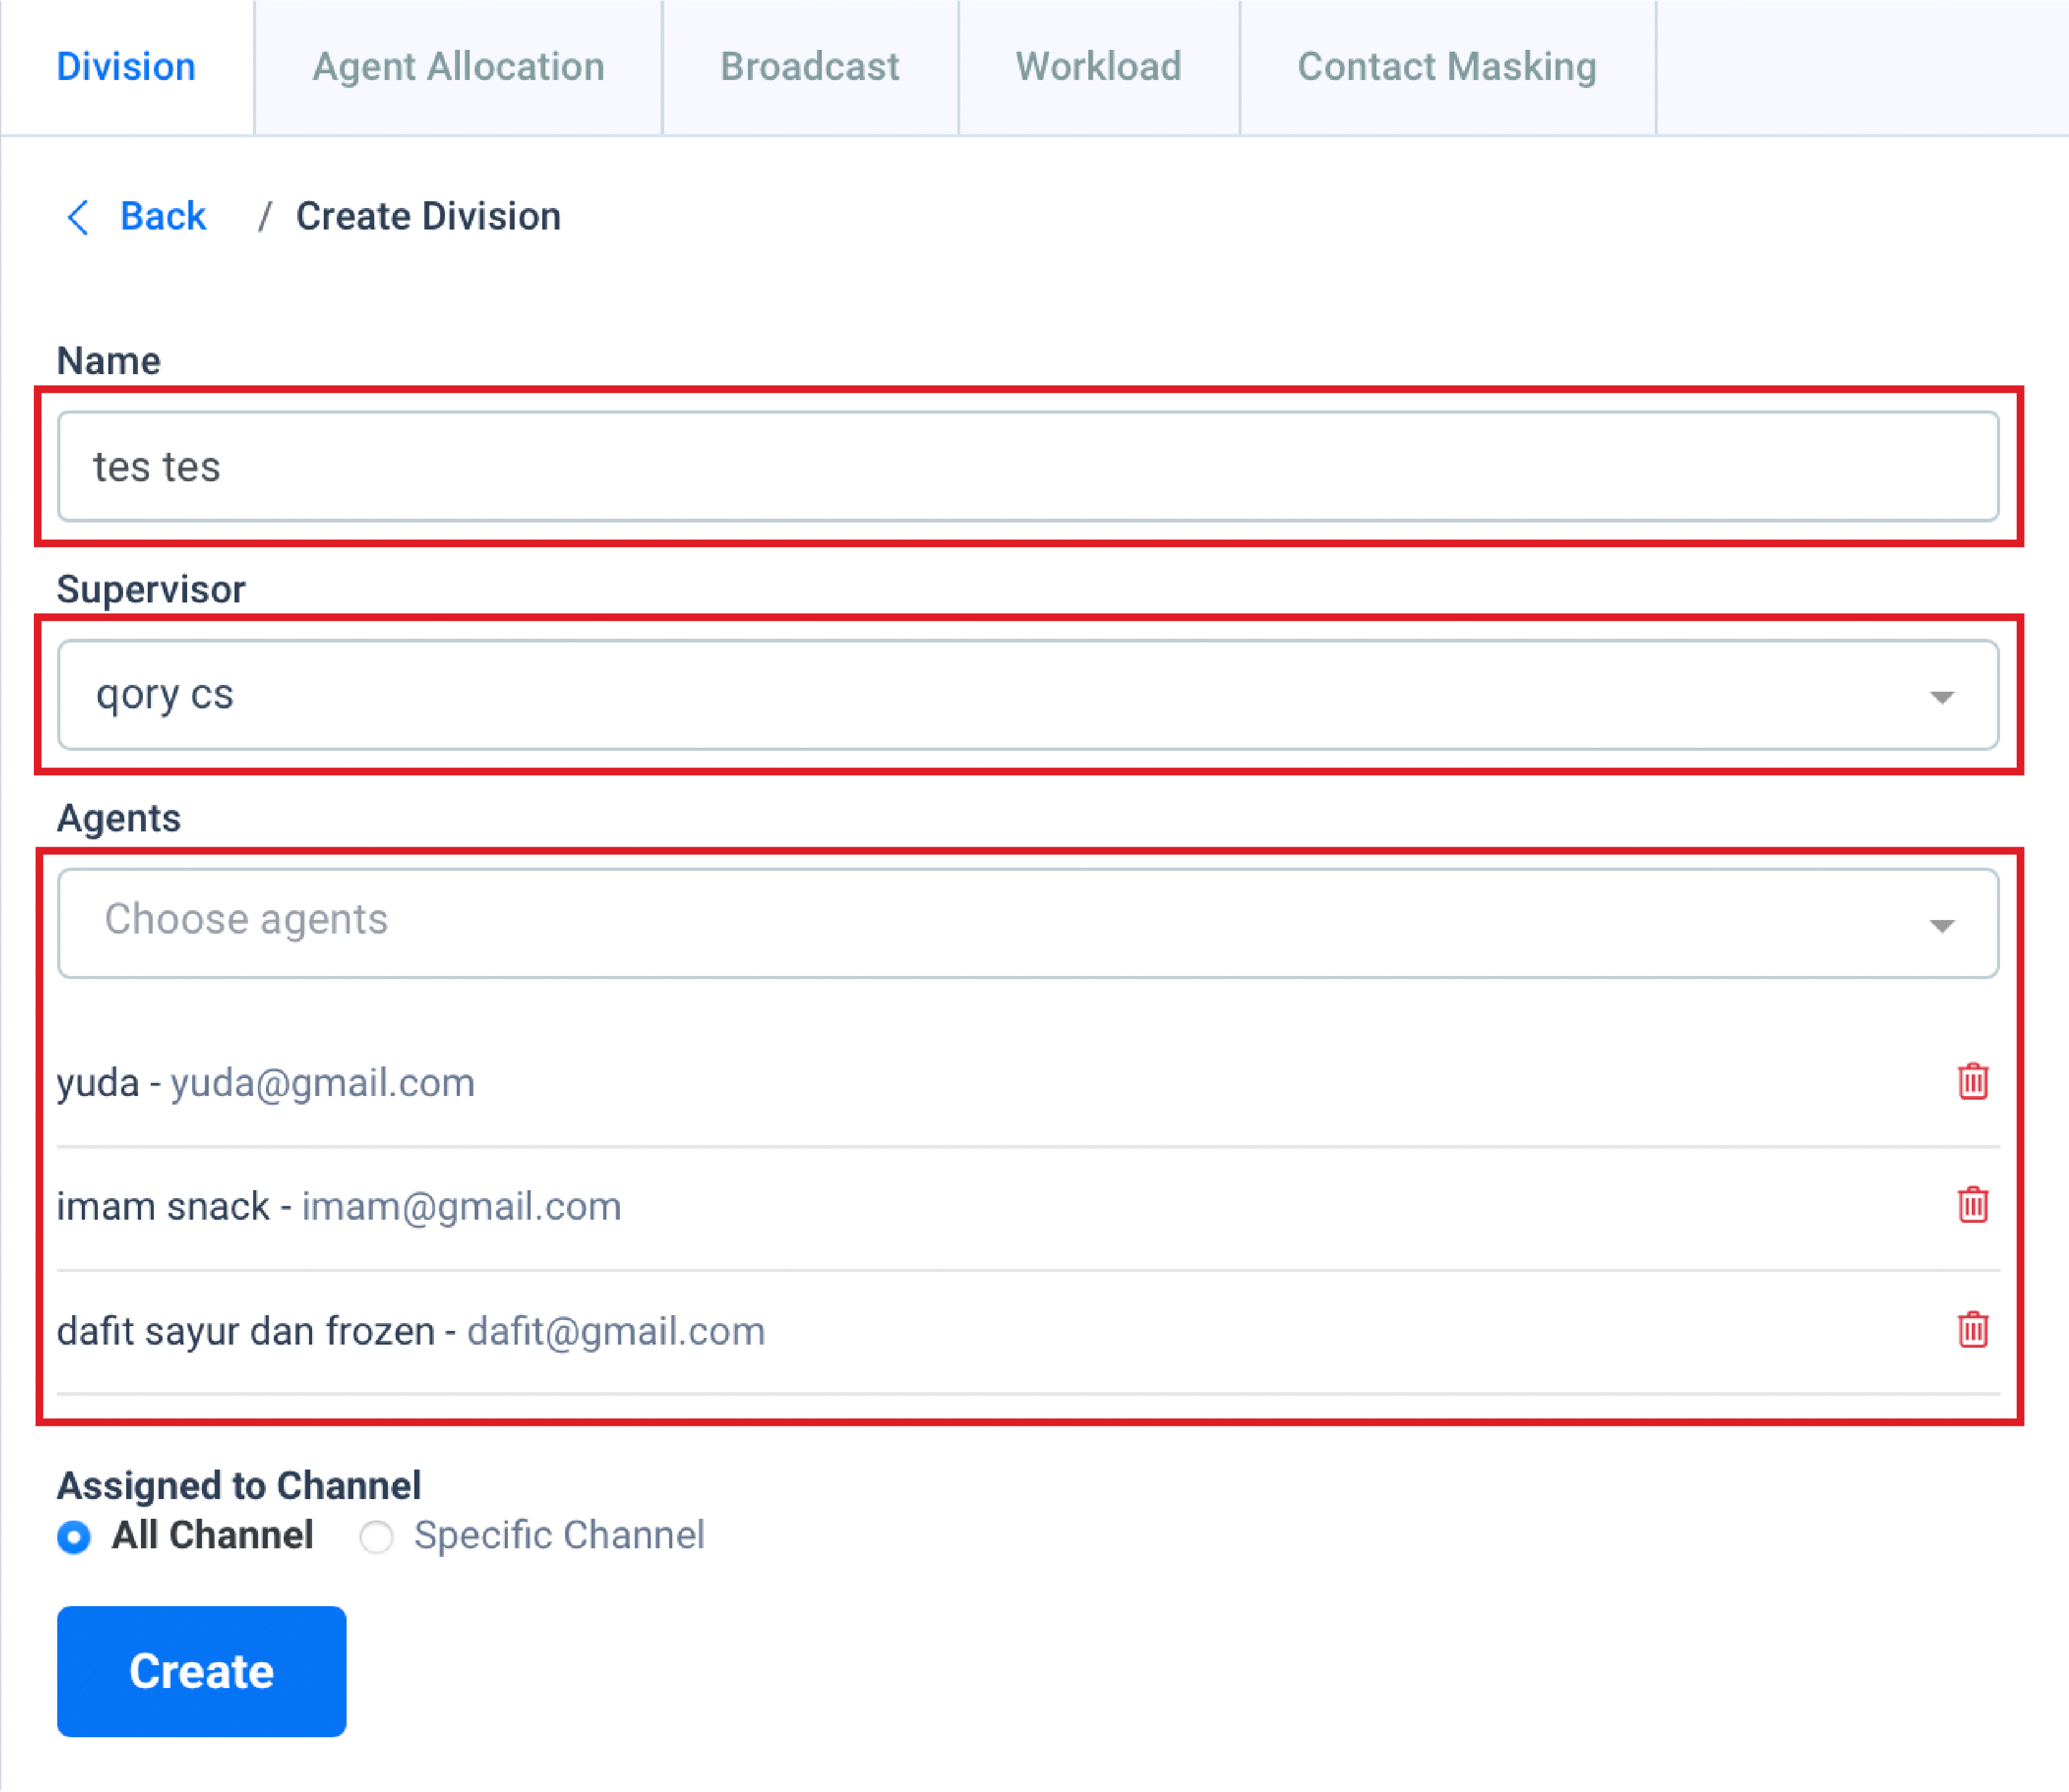Viewport: 2069px width, 1792px height.
Task: Open the Broadcast tab
Action: point(810,67)
